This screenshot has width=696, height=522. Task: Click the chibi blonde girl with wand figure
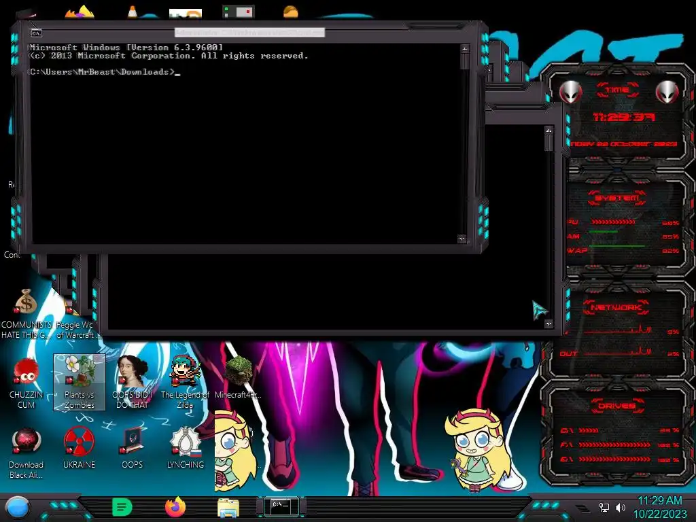point(477,451)
